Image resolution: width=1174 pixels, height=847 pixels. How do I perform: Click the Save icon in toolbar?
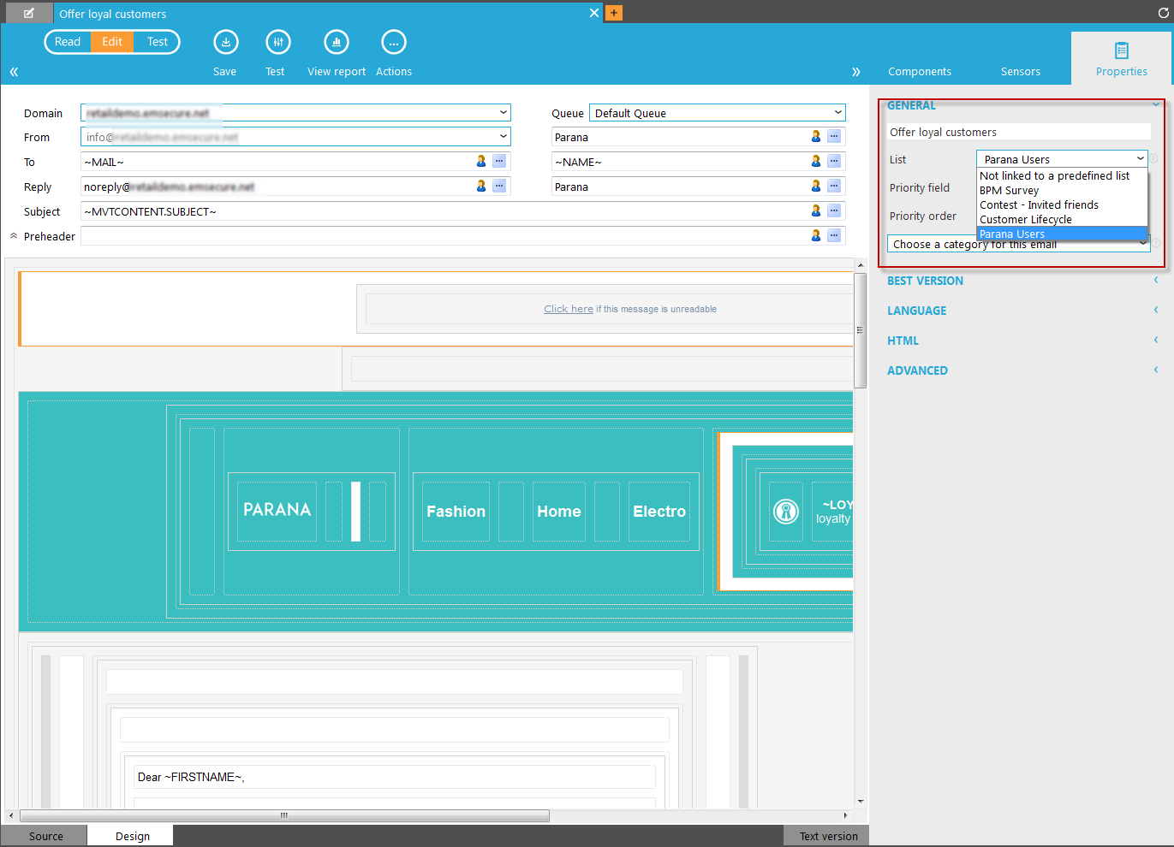point(225,42)
